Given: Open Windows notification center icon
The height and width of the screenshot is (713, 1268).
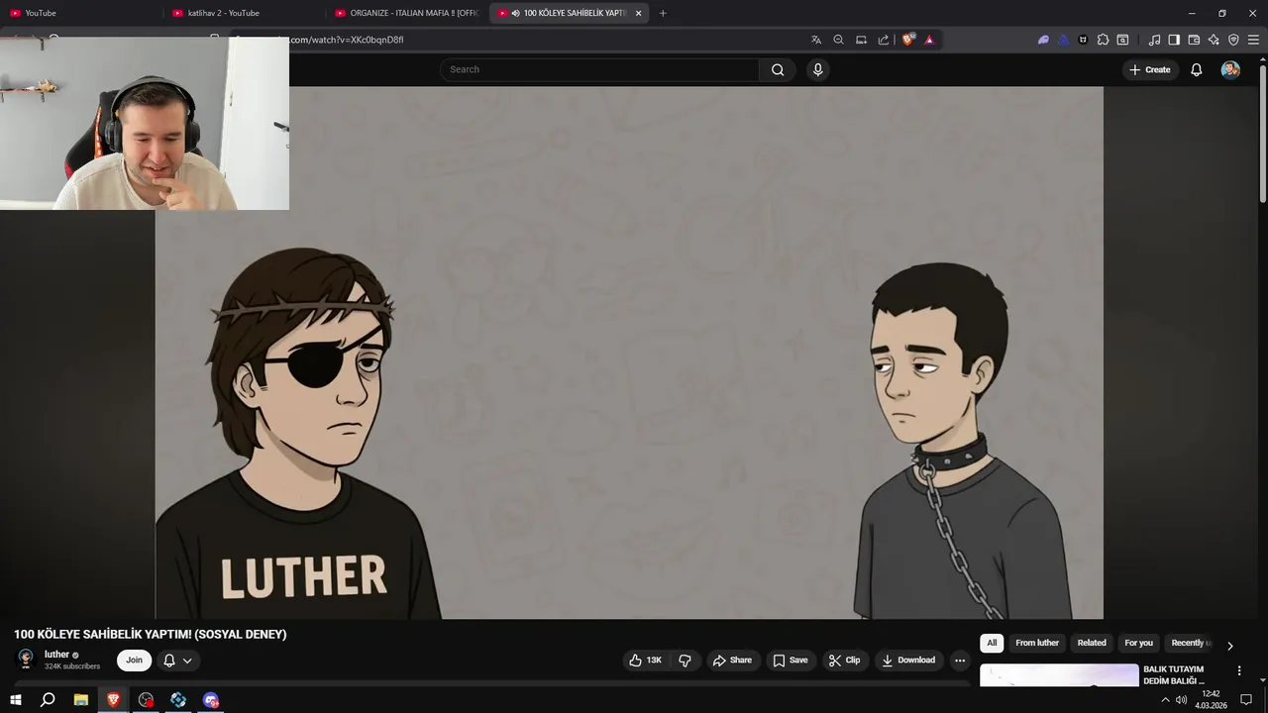Looking at the screenshot, I should tap(1246, 700).
